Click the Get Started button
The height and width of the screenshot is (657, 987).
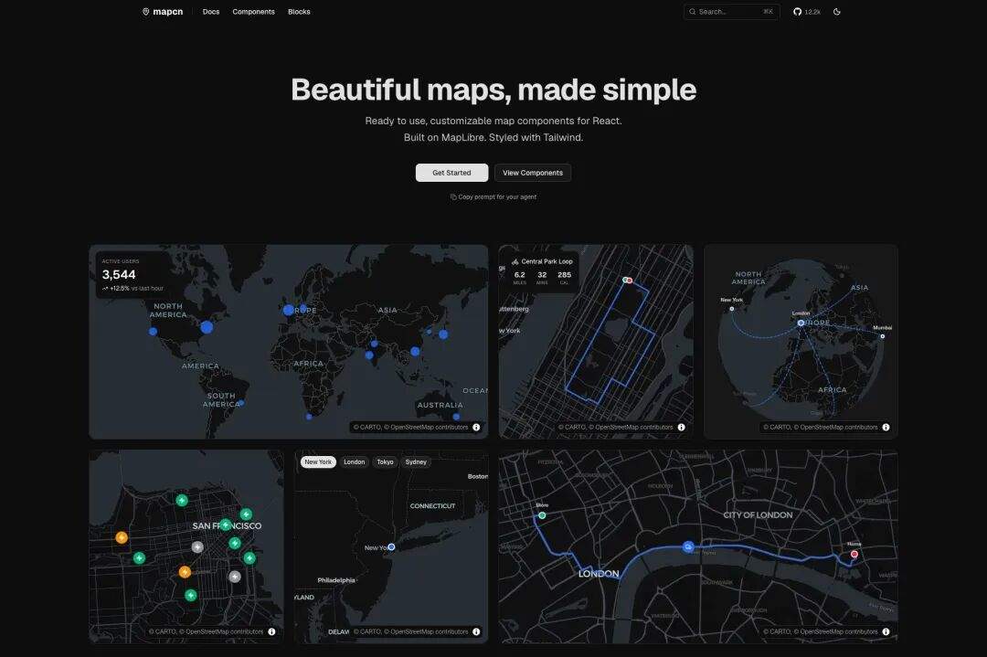pos(452,173)
